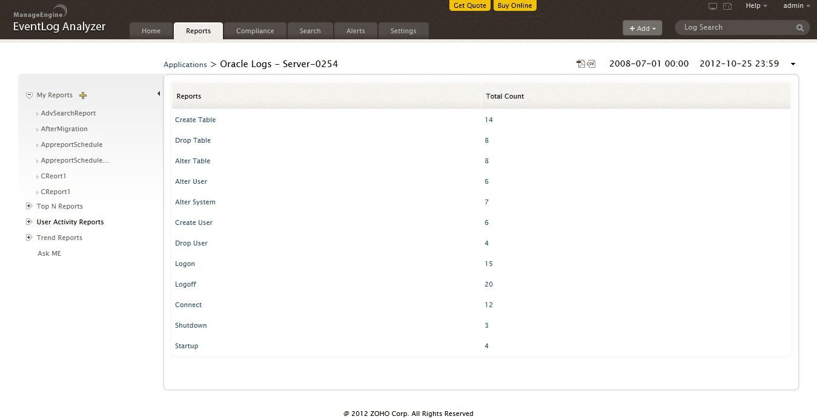The image size is (817, 419).
Task: Expand the User Activity Reports node
Action: pyautogui.click(x=28, y=222)
